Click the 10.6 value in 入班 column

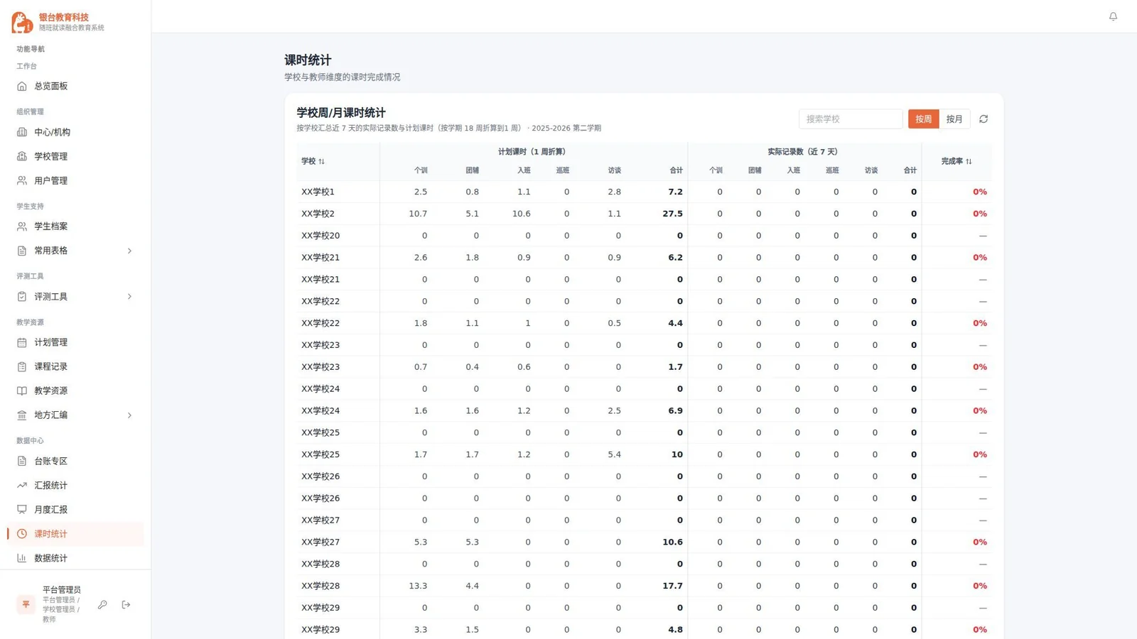pos(521,214)
